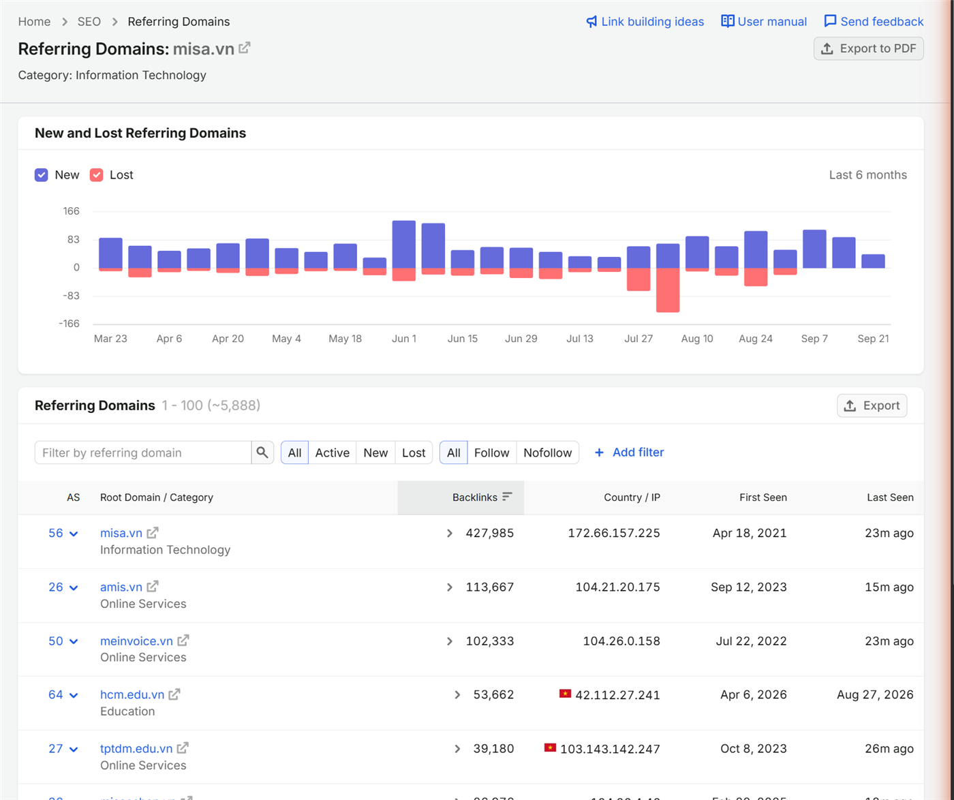Screen dimensions: 954x800
Task: Select the New domains filter tab
Action: click(375, 452)
